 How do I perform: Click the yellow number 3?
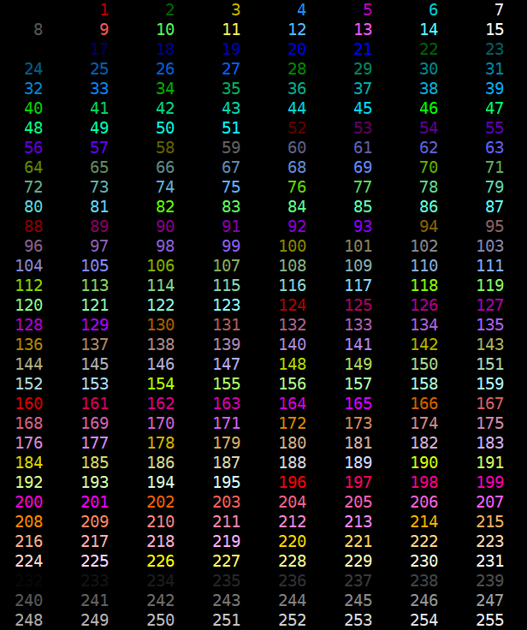[x=236, y=9]
